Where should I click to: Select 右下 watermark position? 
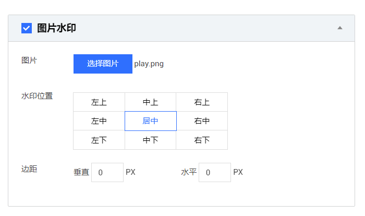202,140
